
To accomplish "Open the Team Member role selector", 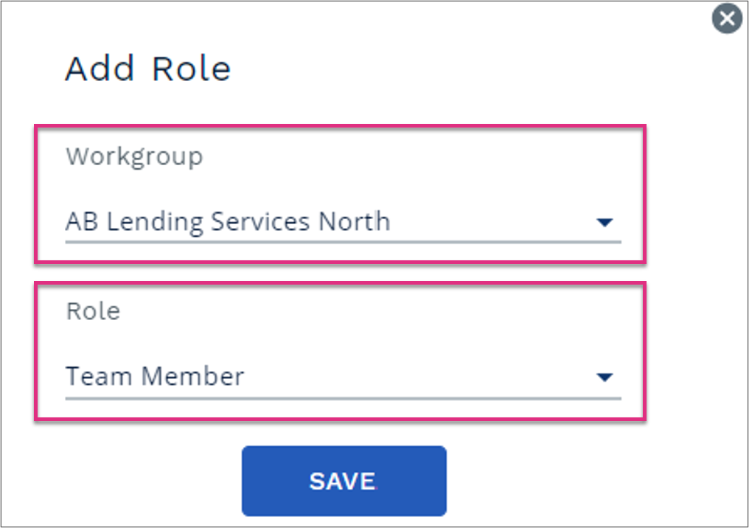I will 343,378.
